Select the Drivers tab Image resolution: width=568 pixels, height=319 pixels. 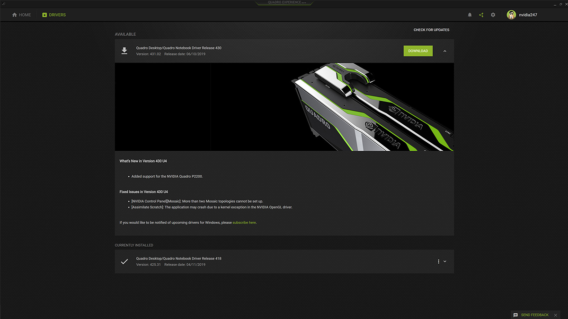pos(53,15)
